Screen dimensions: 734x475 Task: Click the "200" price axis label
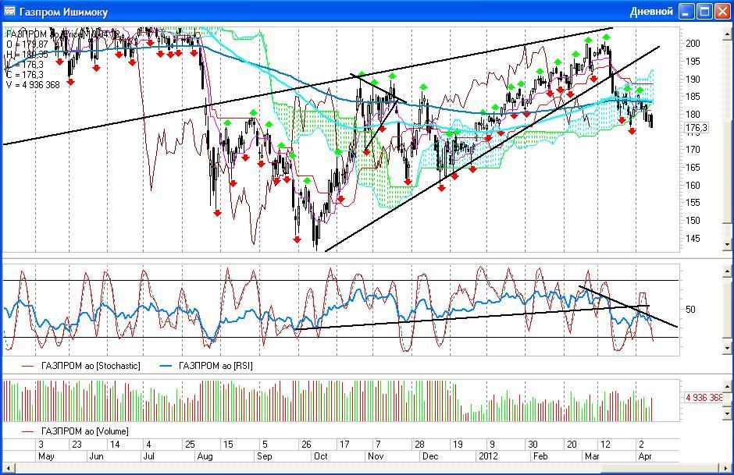[x=693, y=44]
